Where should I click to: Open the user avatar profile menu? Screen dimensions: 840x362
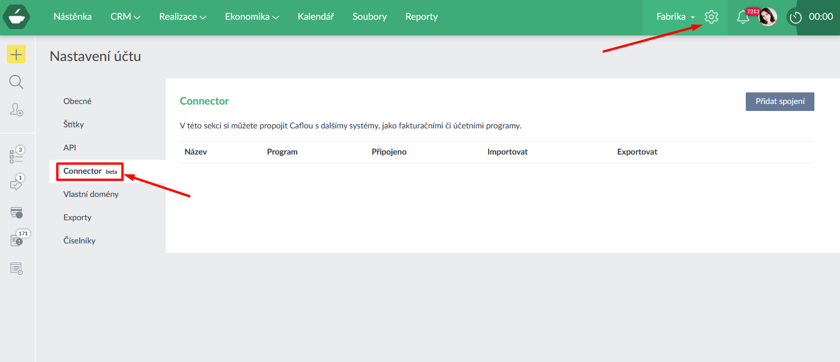coord(768,17)
